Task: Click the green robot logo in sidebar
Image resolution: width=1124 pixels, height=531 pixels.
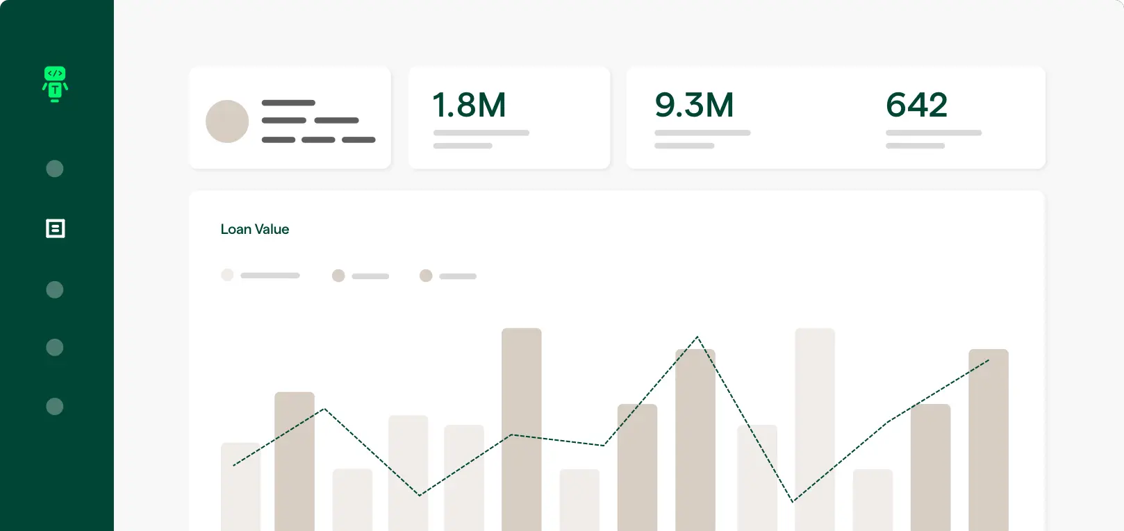Action: pos(55,84)
